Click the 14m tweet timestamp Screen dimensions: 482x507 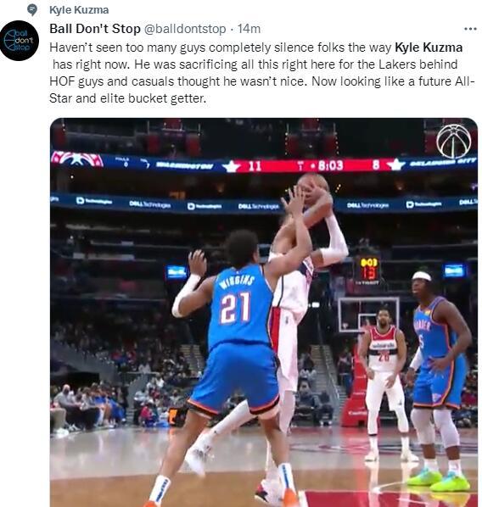(x=249, y=29)
